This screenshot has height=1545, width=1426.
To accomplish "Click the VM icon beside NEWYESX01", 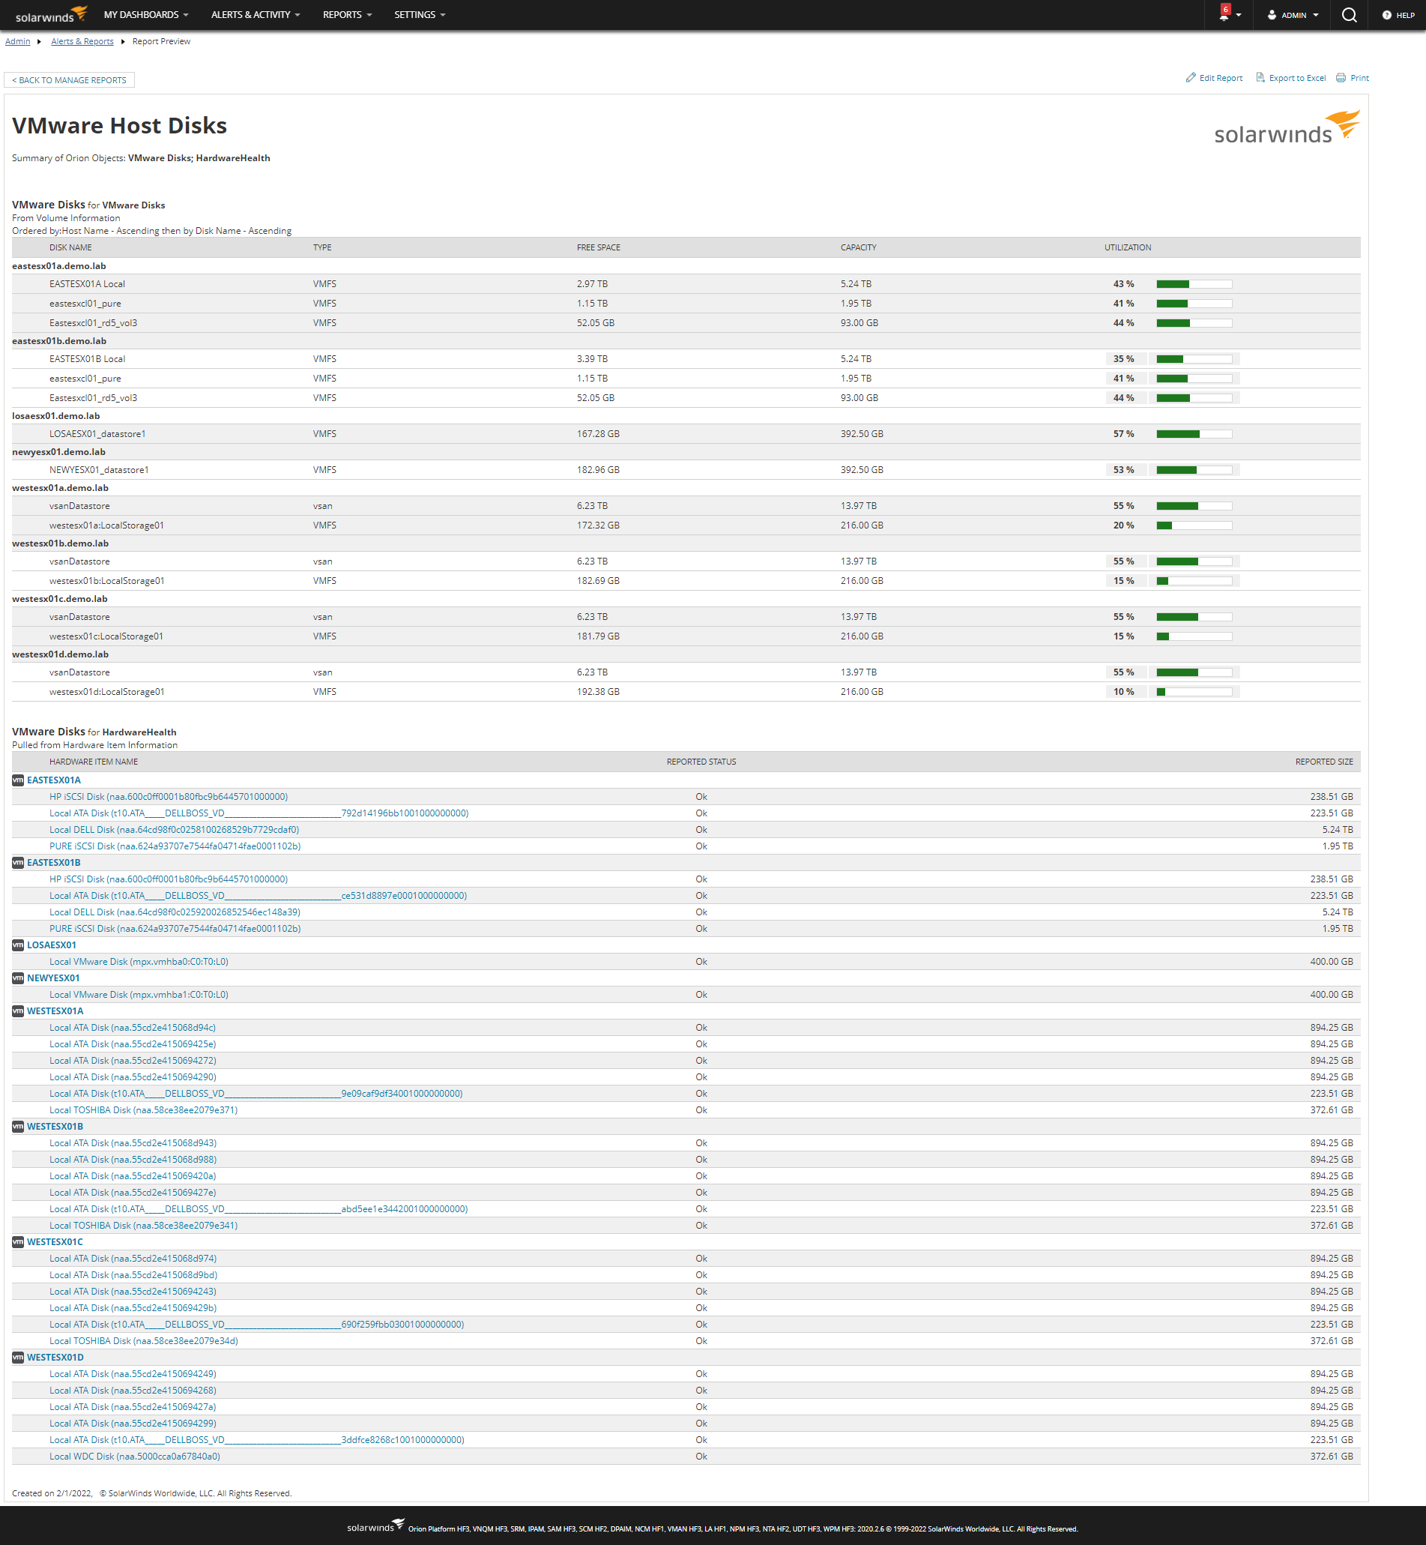I will 18,978.
